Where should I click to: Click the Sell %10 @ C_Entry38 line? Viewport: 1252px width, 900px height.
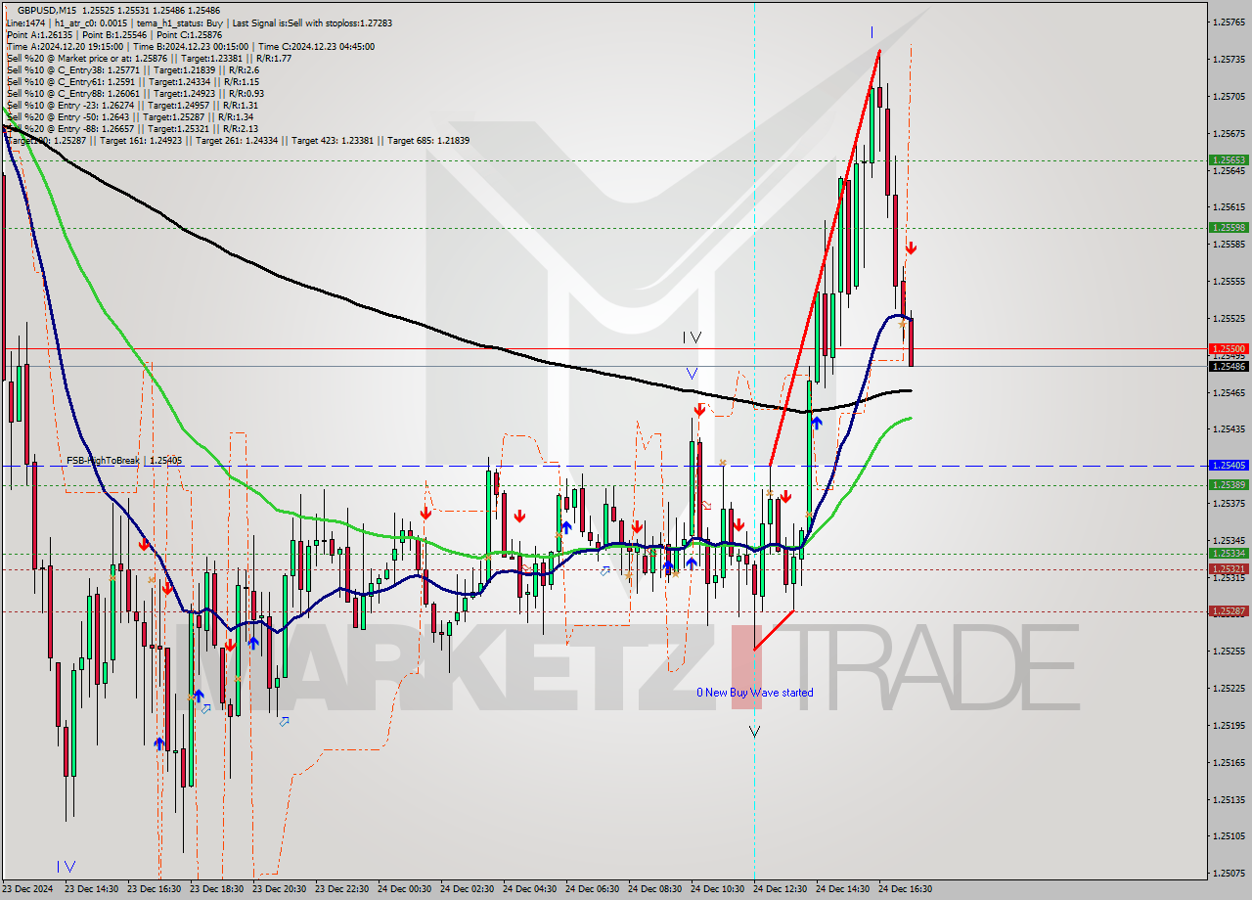point(133,69)
